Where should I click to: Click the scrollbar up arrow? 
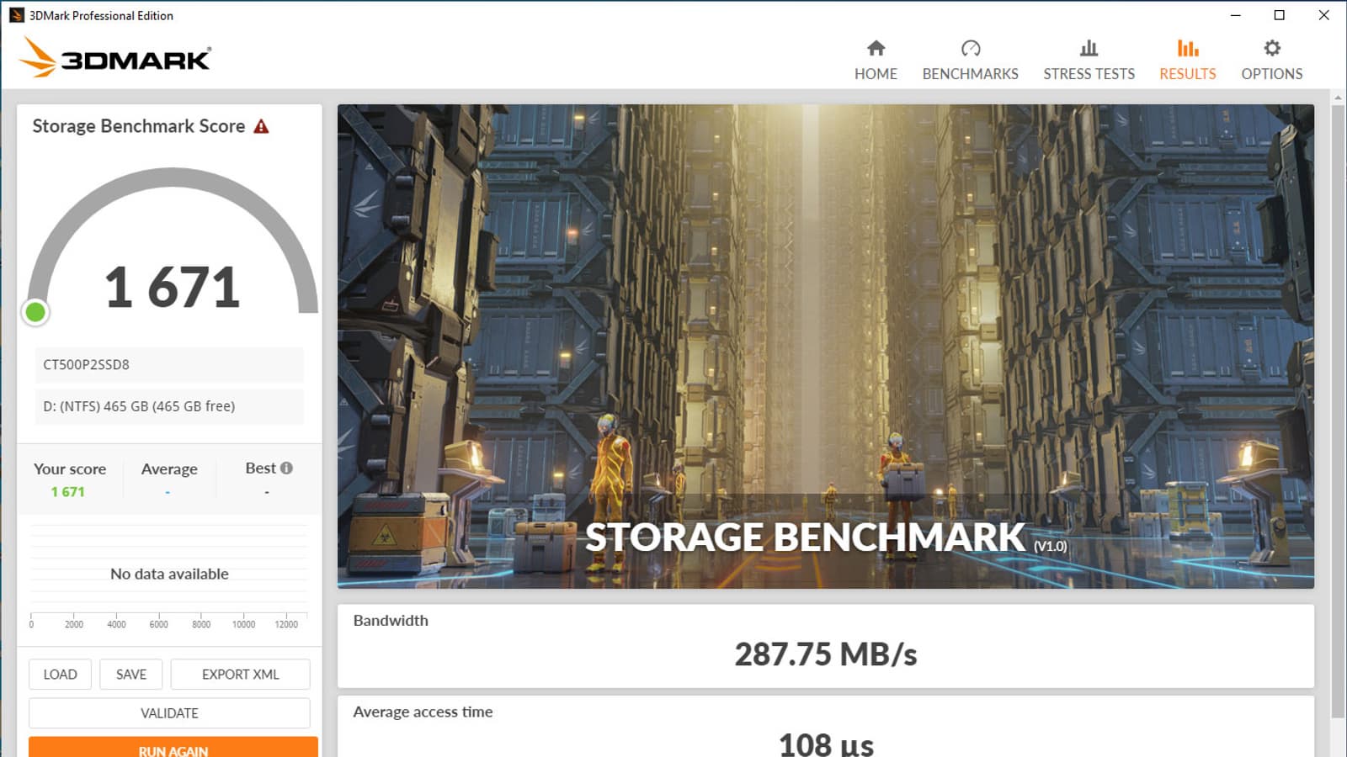(1338, 98)
